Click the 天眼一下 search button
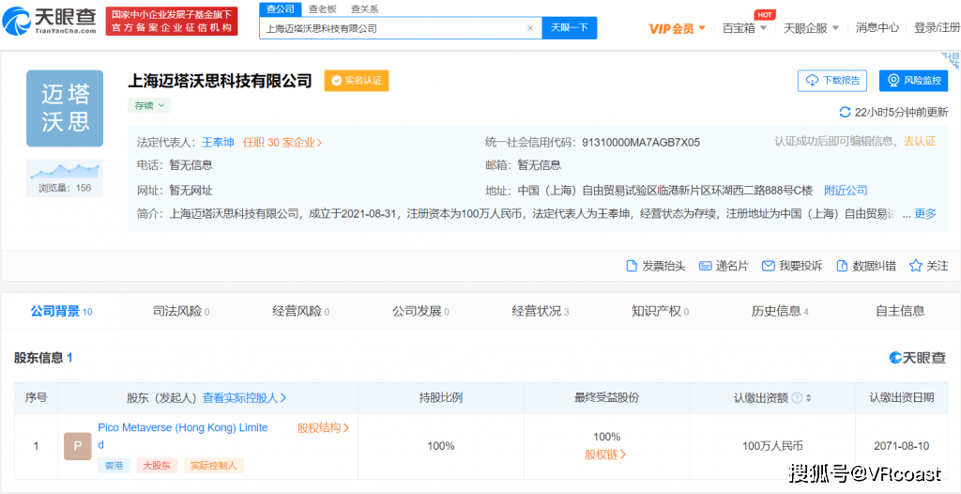The width and height of the screenshot is (961, 494). [x=570, y=27]
